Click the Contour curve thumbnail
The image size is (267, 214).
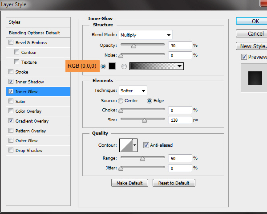point(125,145)
